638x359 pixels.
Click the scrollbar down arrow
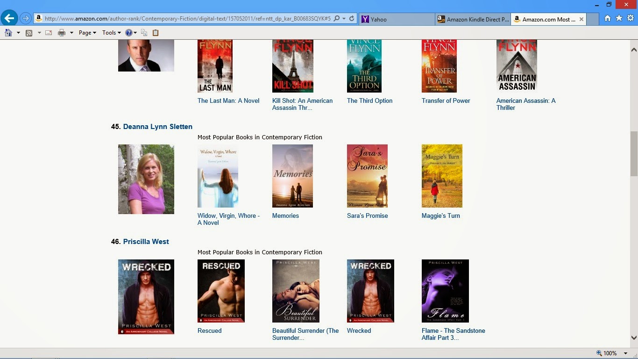(634, 337)
